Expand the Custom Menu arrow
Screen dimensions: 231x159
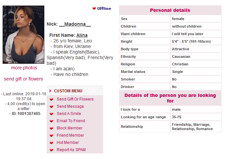tap(50, 91)
